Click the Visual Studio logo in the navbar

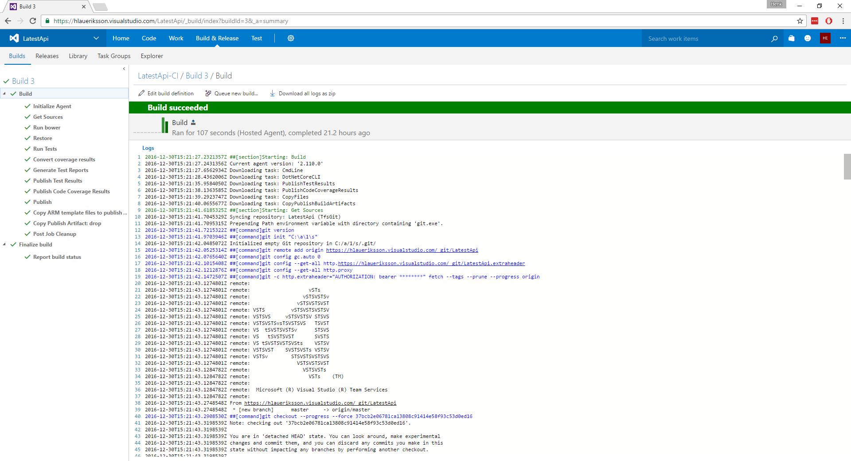[x=14, y=38]
